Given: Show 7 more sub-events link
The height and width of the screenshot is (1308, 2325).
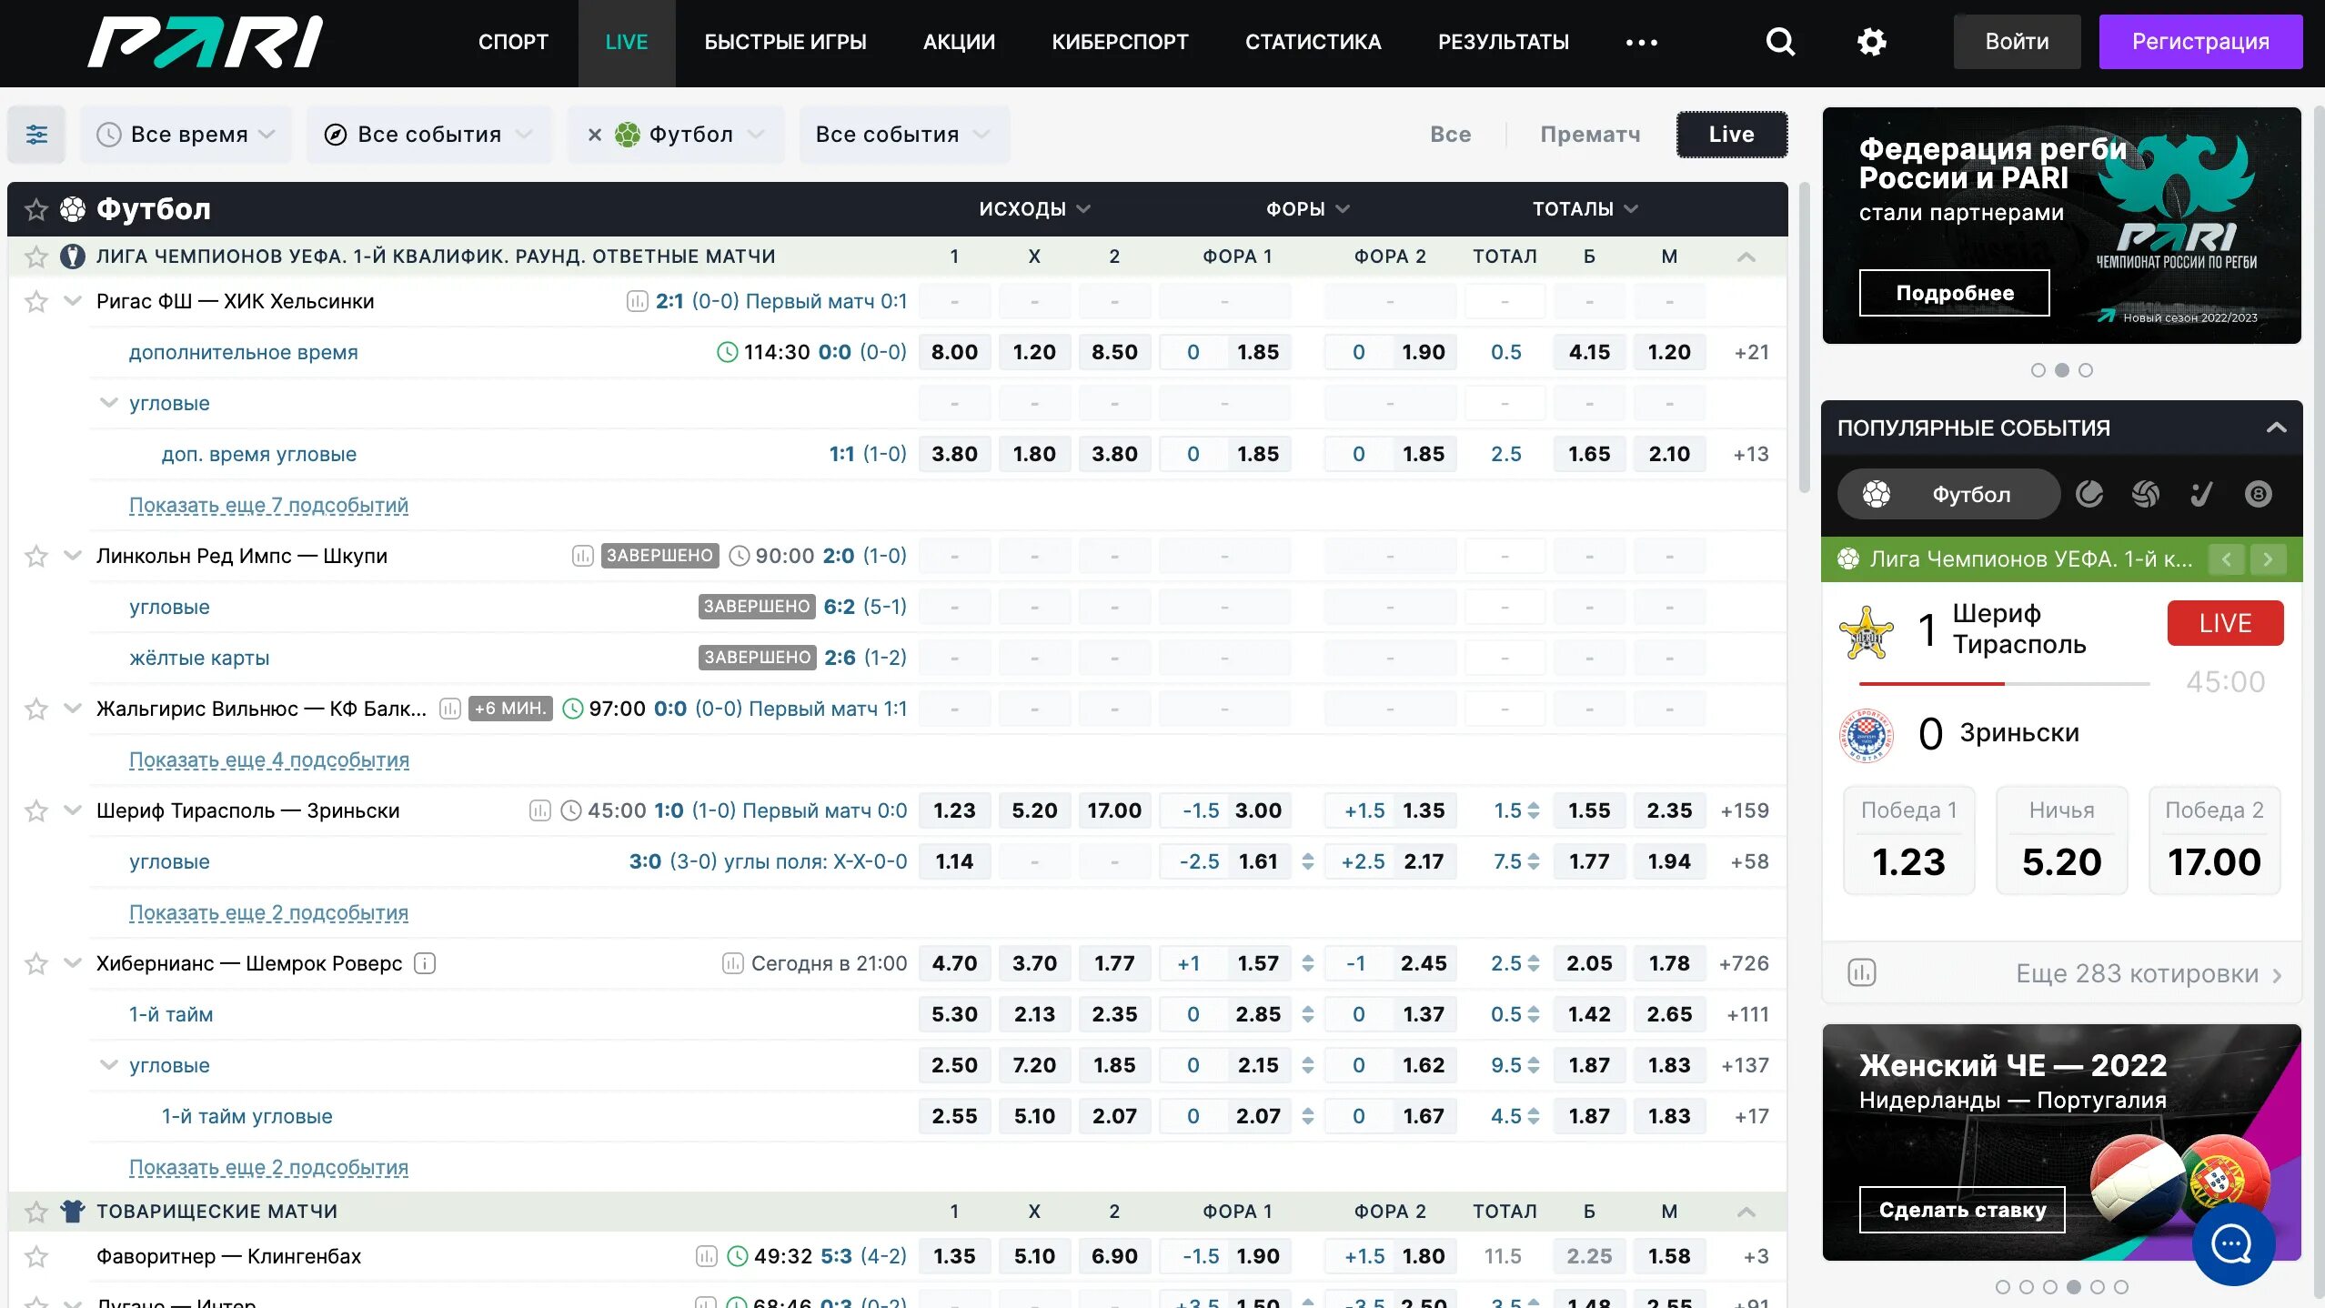Looking at the screenshot, I should coord(268,505).
